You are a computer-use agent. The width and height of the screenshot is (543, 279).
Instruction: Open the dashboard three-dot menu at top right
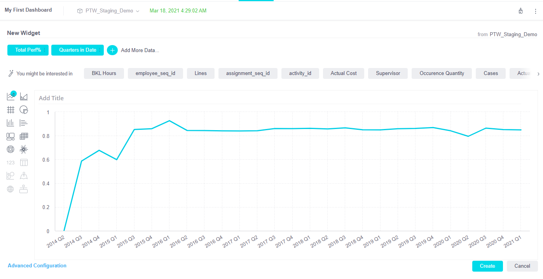click(535, 11)
